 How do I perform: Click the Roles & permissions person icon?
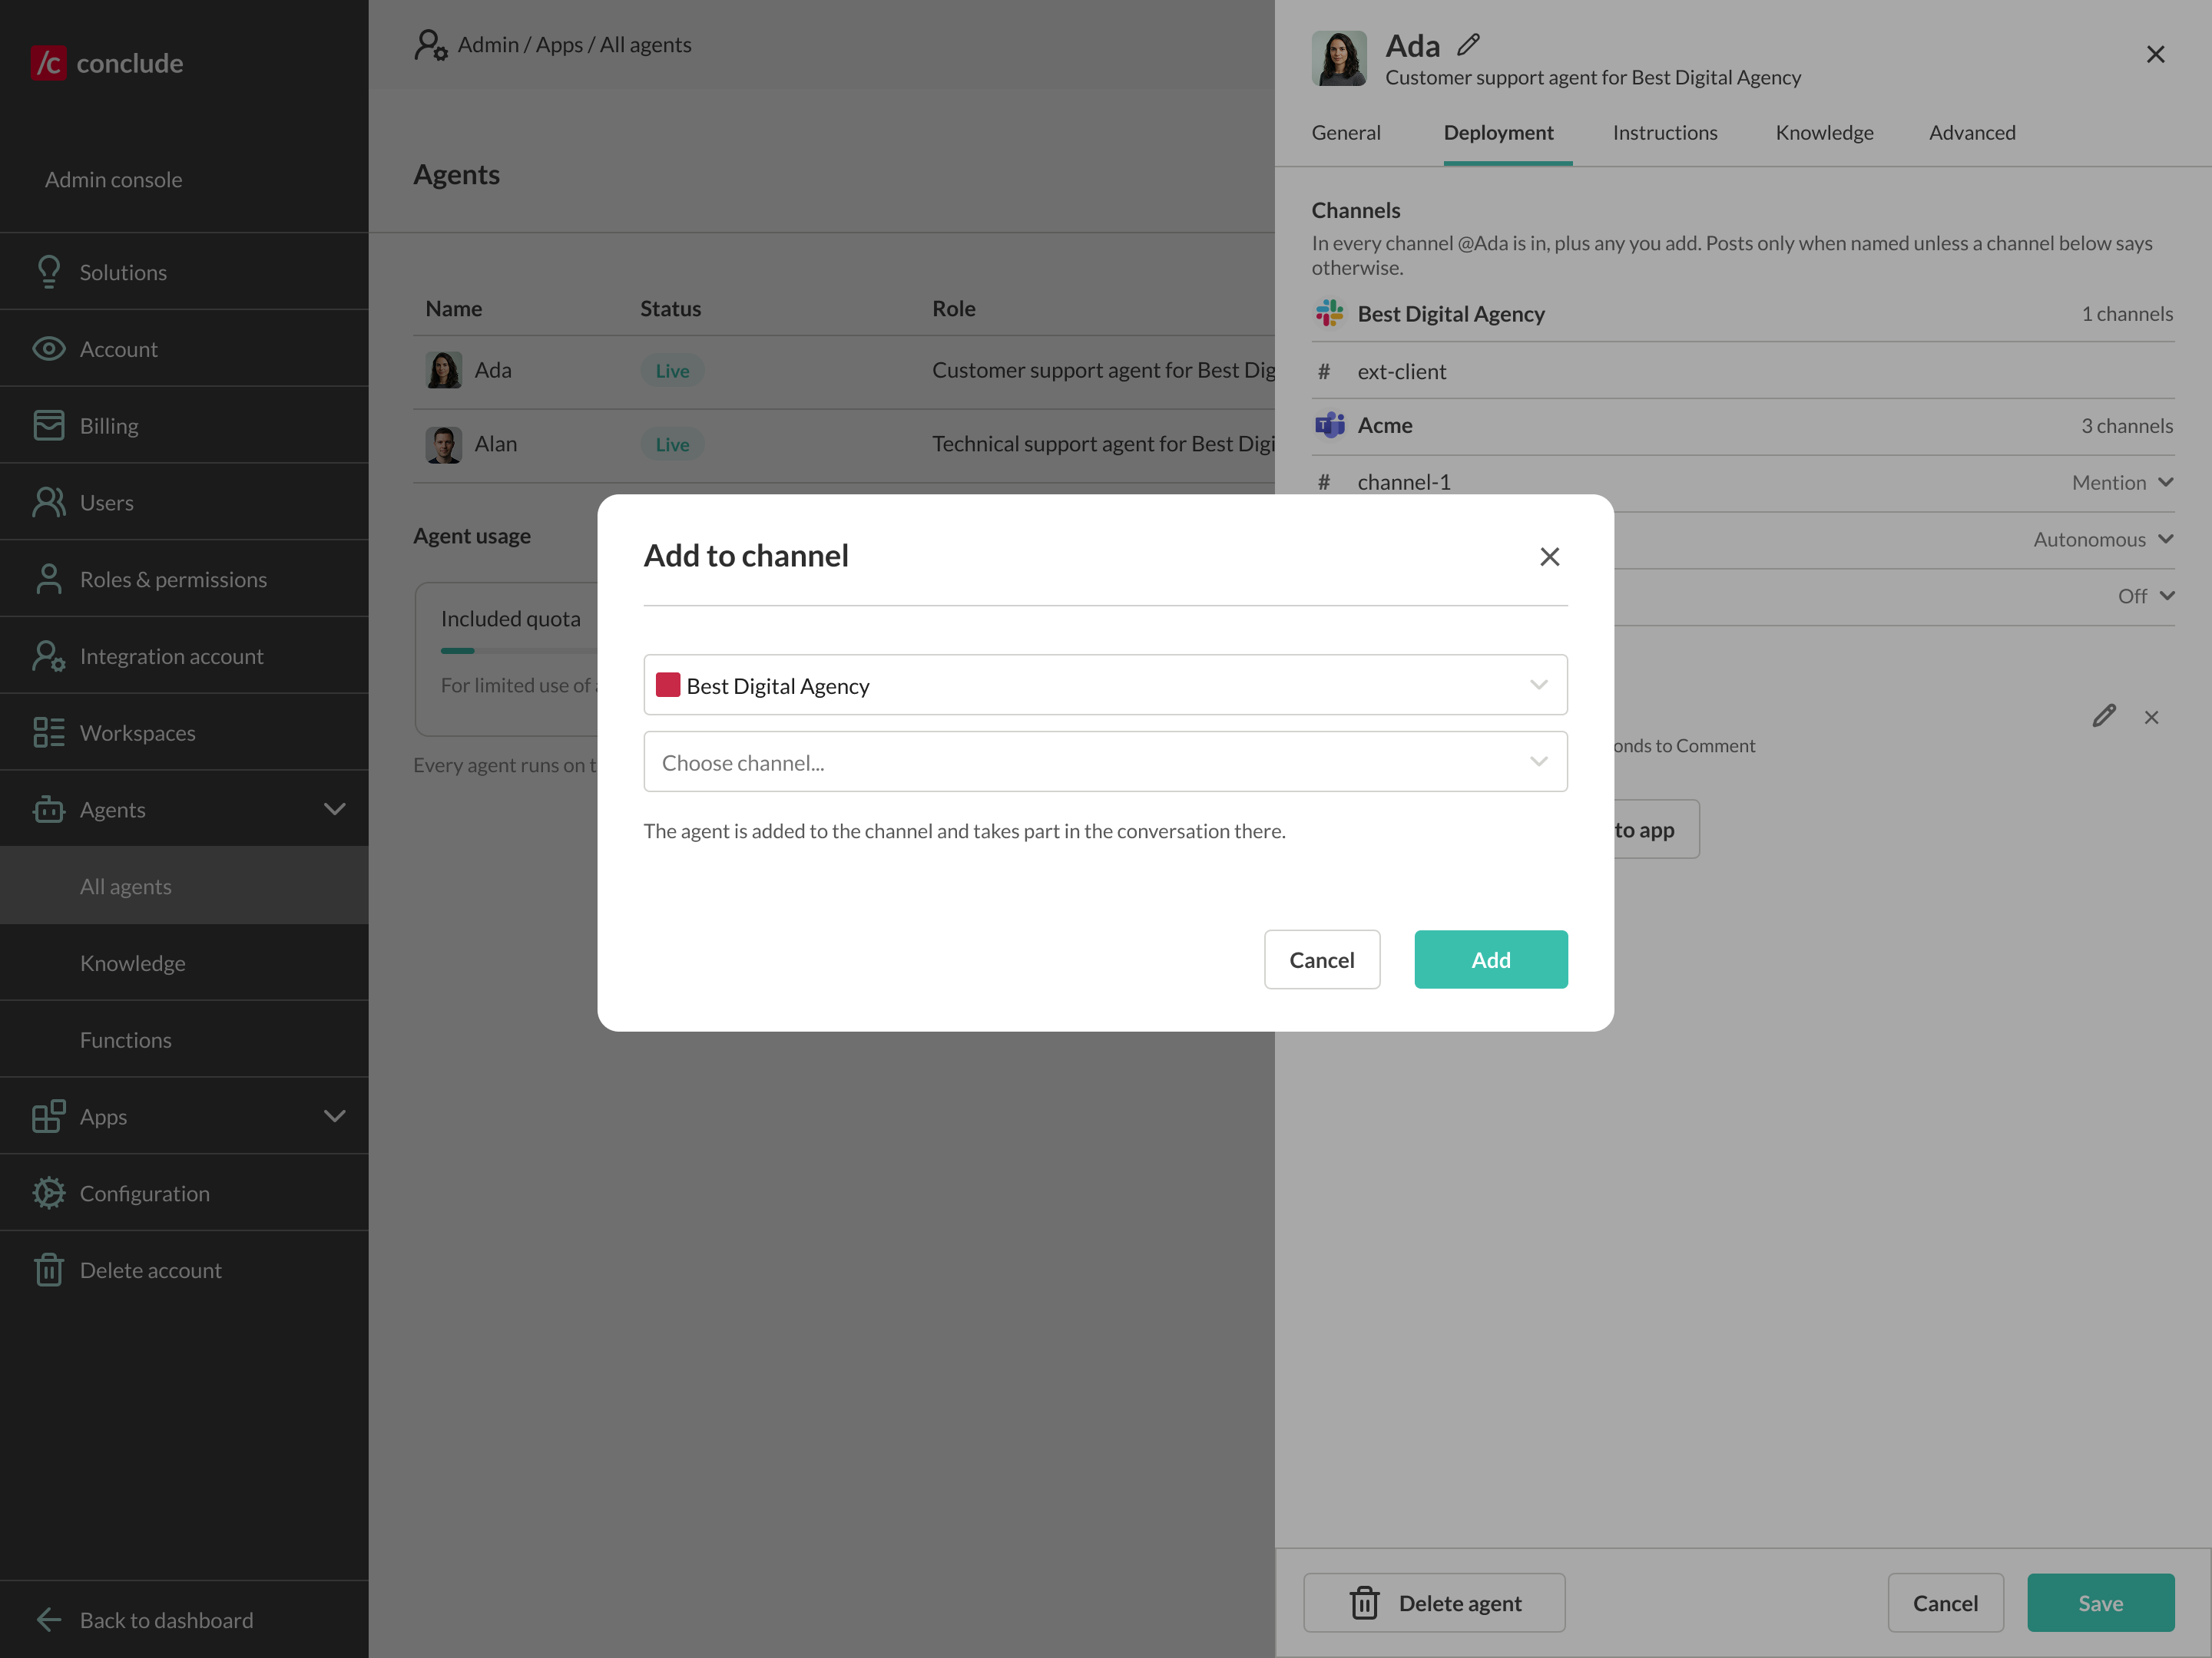pos(48,579)
